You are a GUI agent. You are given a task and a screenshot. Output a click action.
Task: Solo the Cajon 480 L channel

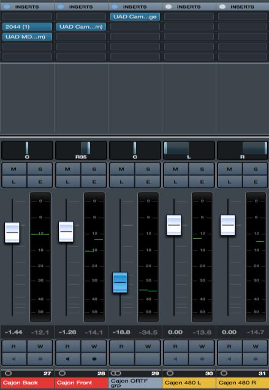[202, 169]
